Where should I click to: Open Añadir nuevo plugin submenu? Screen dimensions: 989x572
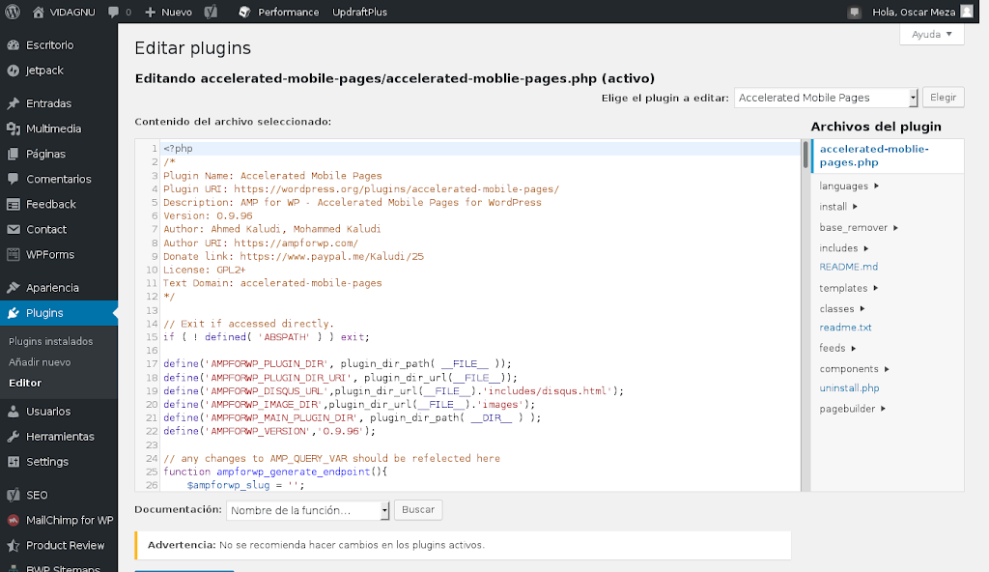tap(40, 361)
